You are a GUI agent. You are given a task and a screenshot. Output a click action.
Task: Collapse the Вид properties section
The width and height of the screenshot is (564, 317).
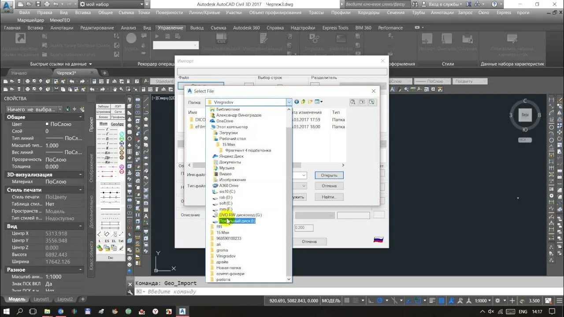click(x=81, y=226)
